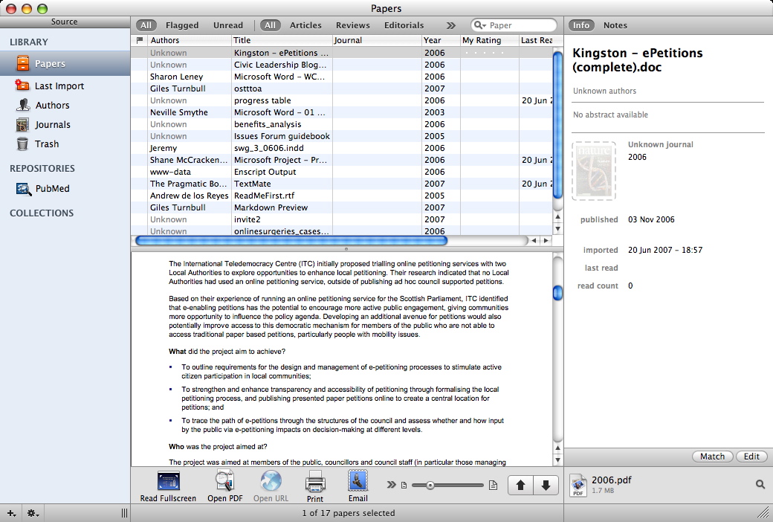Image resolution: width=773 pixels, height=522 pixels.
Task: Go to previous page with up arrow
Action: [x=520, y=486]
